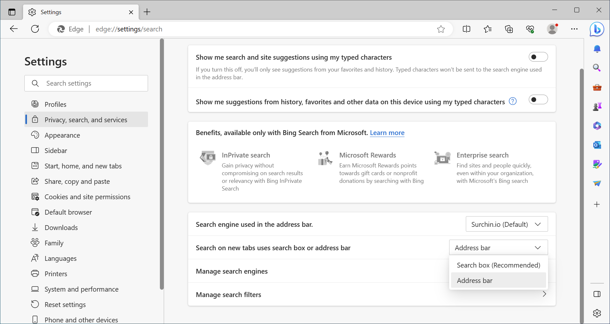The image size is (610, 324).
Task: Click the main page scrollbar
Action: 581,196
